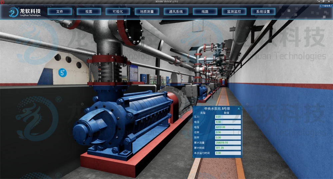Screen dimensions: 333x179
Task: Open the 系统设置 menu
Action: click(263, 12)
